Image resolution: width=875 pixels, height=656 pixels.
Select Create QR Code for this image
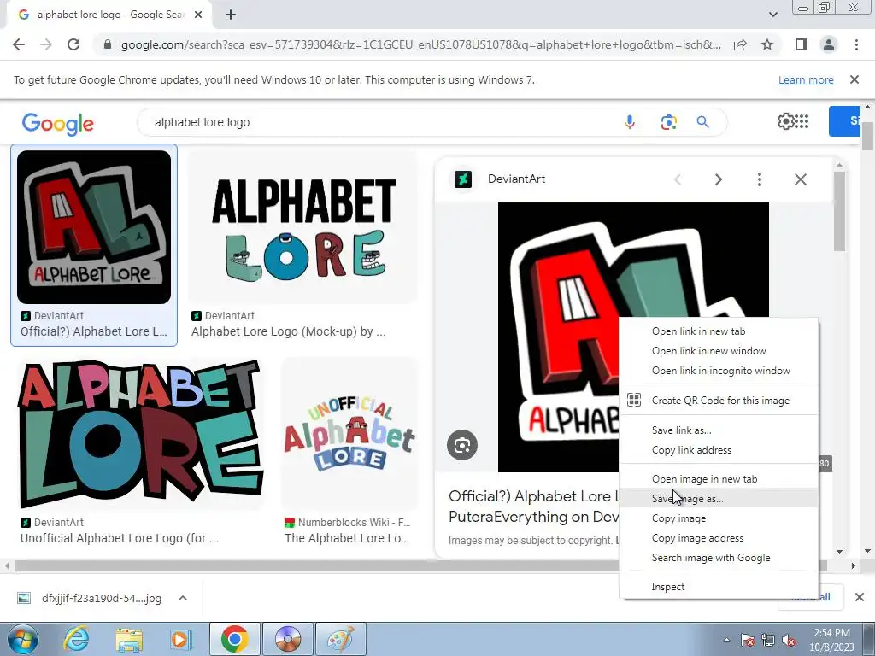click(x=719, y=400)
